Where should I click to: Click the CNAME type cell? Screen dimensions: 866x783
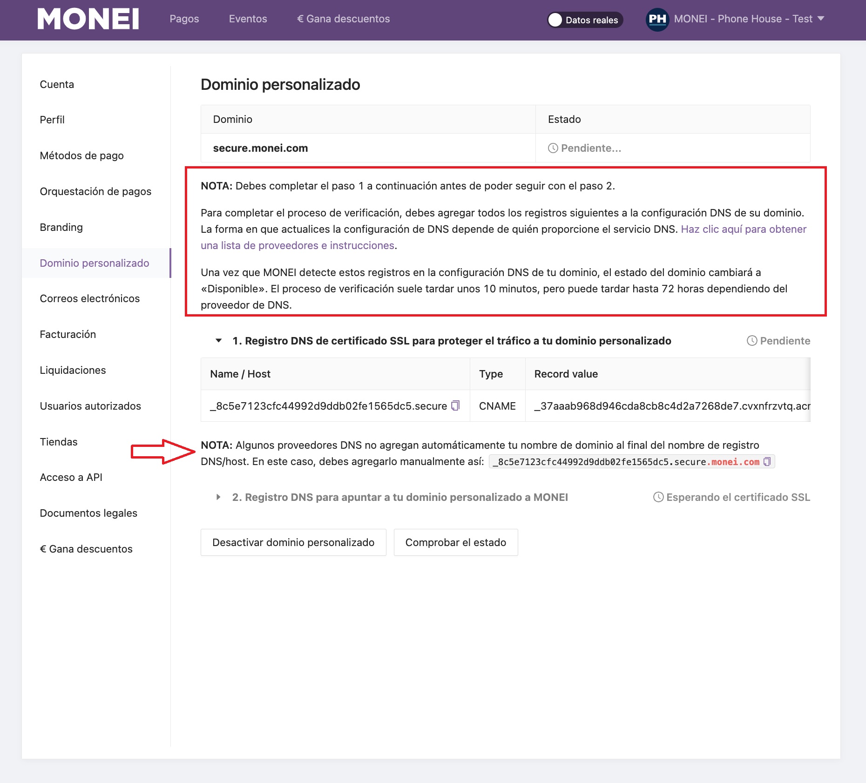pos(497,406)
